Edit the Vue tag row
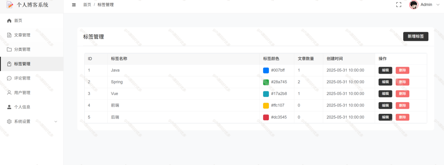Viewport: 444px width, 165px height. [x=385, y=94]
